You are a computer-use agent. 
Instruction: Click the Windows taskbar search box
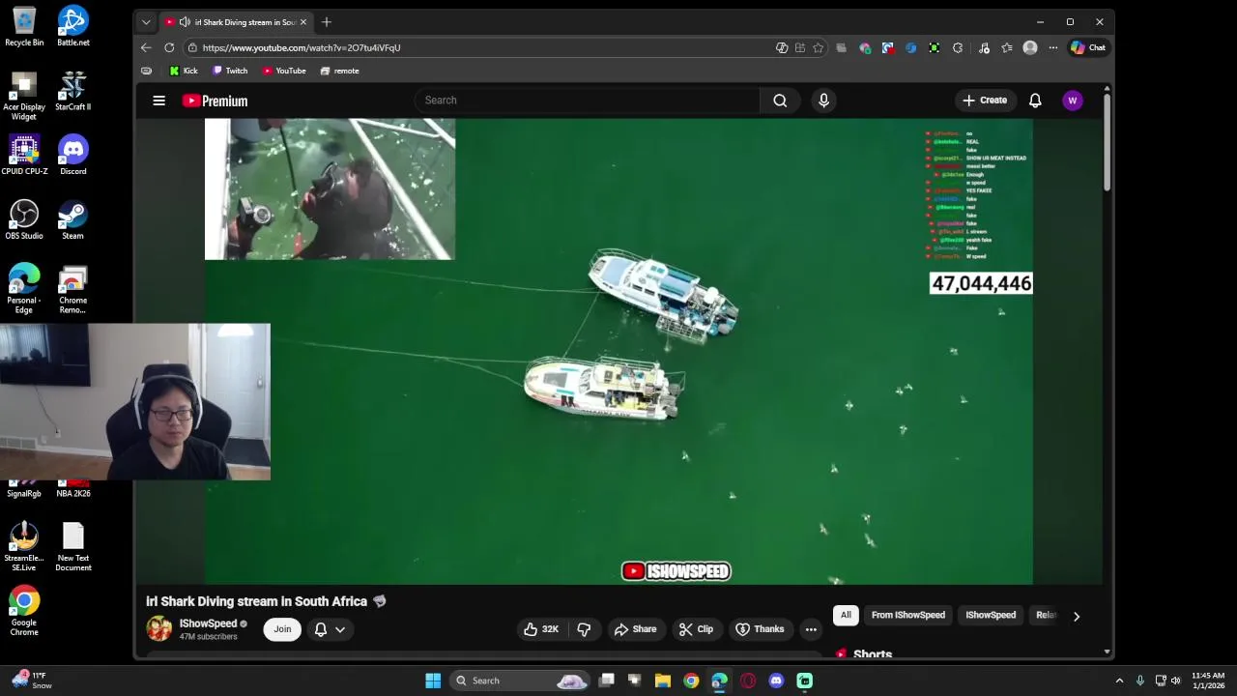coord(521,681)
